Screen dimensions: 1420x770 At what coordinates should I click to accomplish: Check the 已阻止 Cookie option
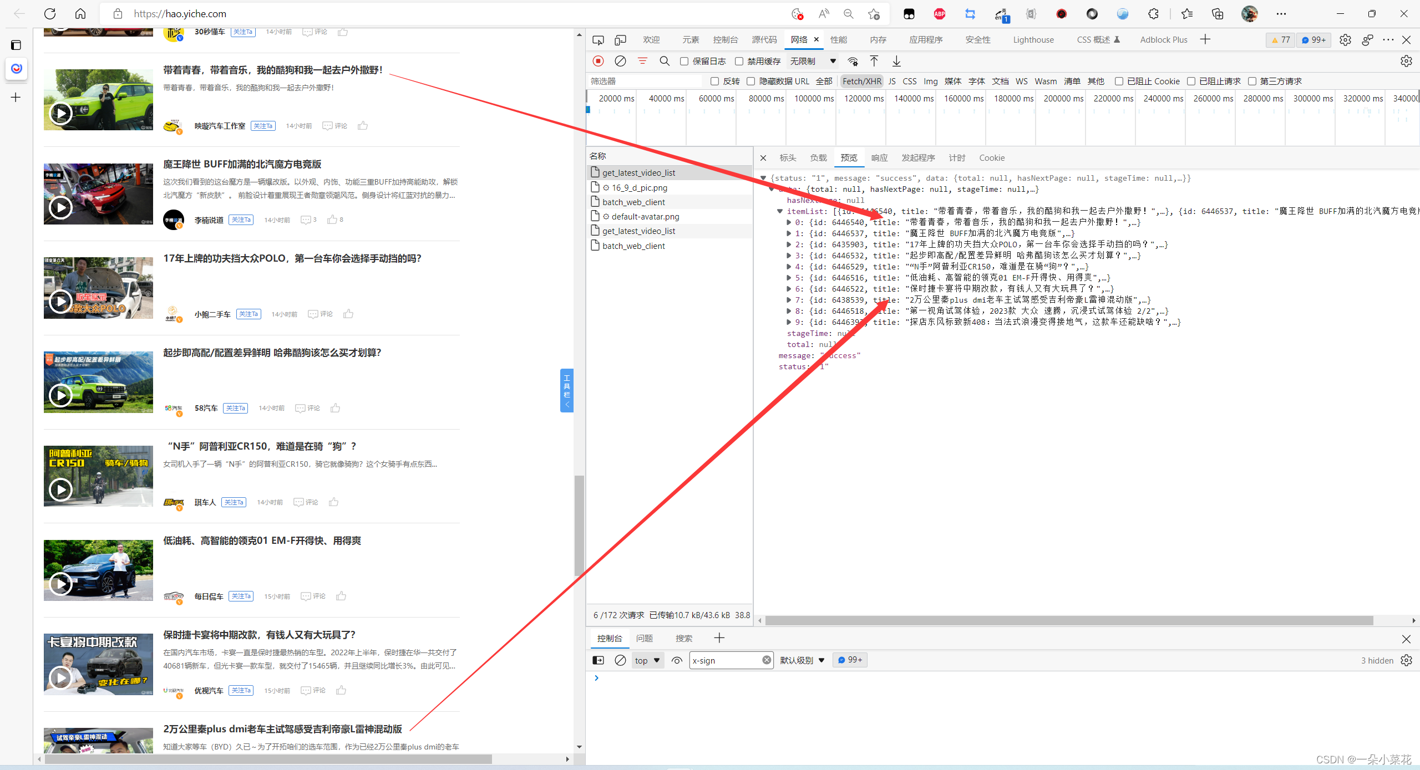click(x=1119, y=81)
